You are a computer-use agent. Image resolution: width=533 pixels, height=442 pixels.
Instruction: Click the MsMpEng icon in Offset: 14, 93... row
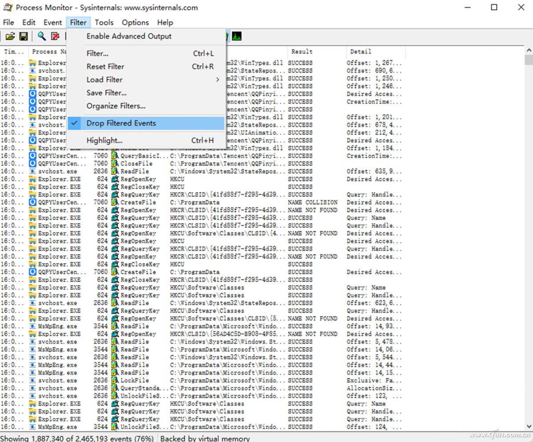tap(33, 326)
